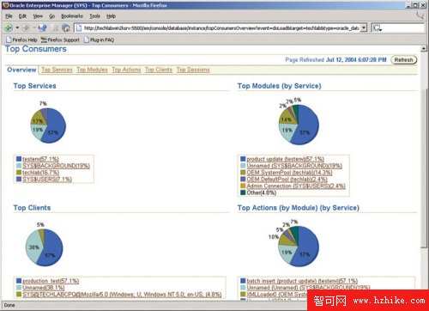The width and height of the screenshot is (429, 311).
Task: Click inside the search box field
Action: [x=403, y=27]
